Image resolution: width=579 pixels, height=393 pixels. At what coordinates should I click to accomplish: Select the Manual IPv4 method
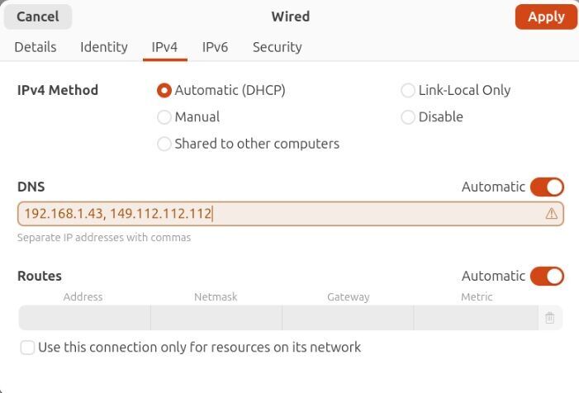(x=164, y=117)
